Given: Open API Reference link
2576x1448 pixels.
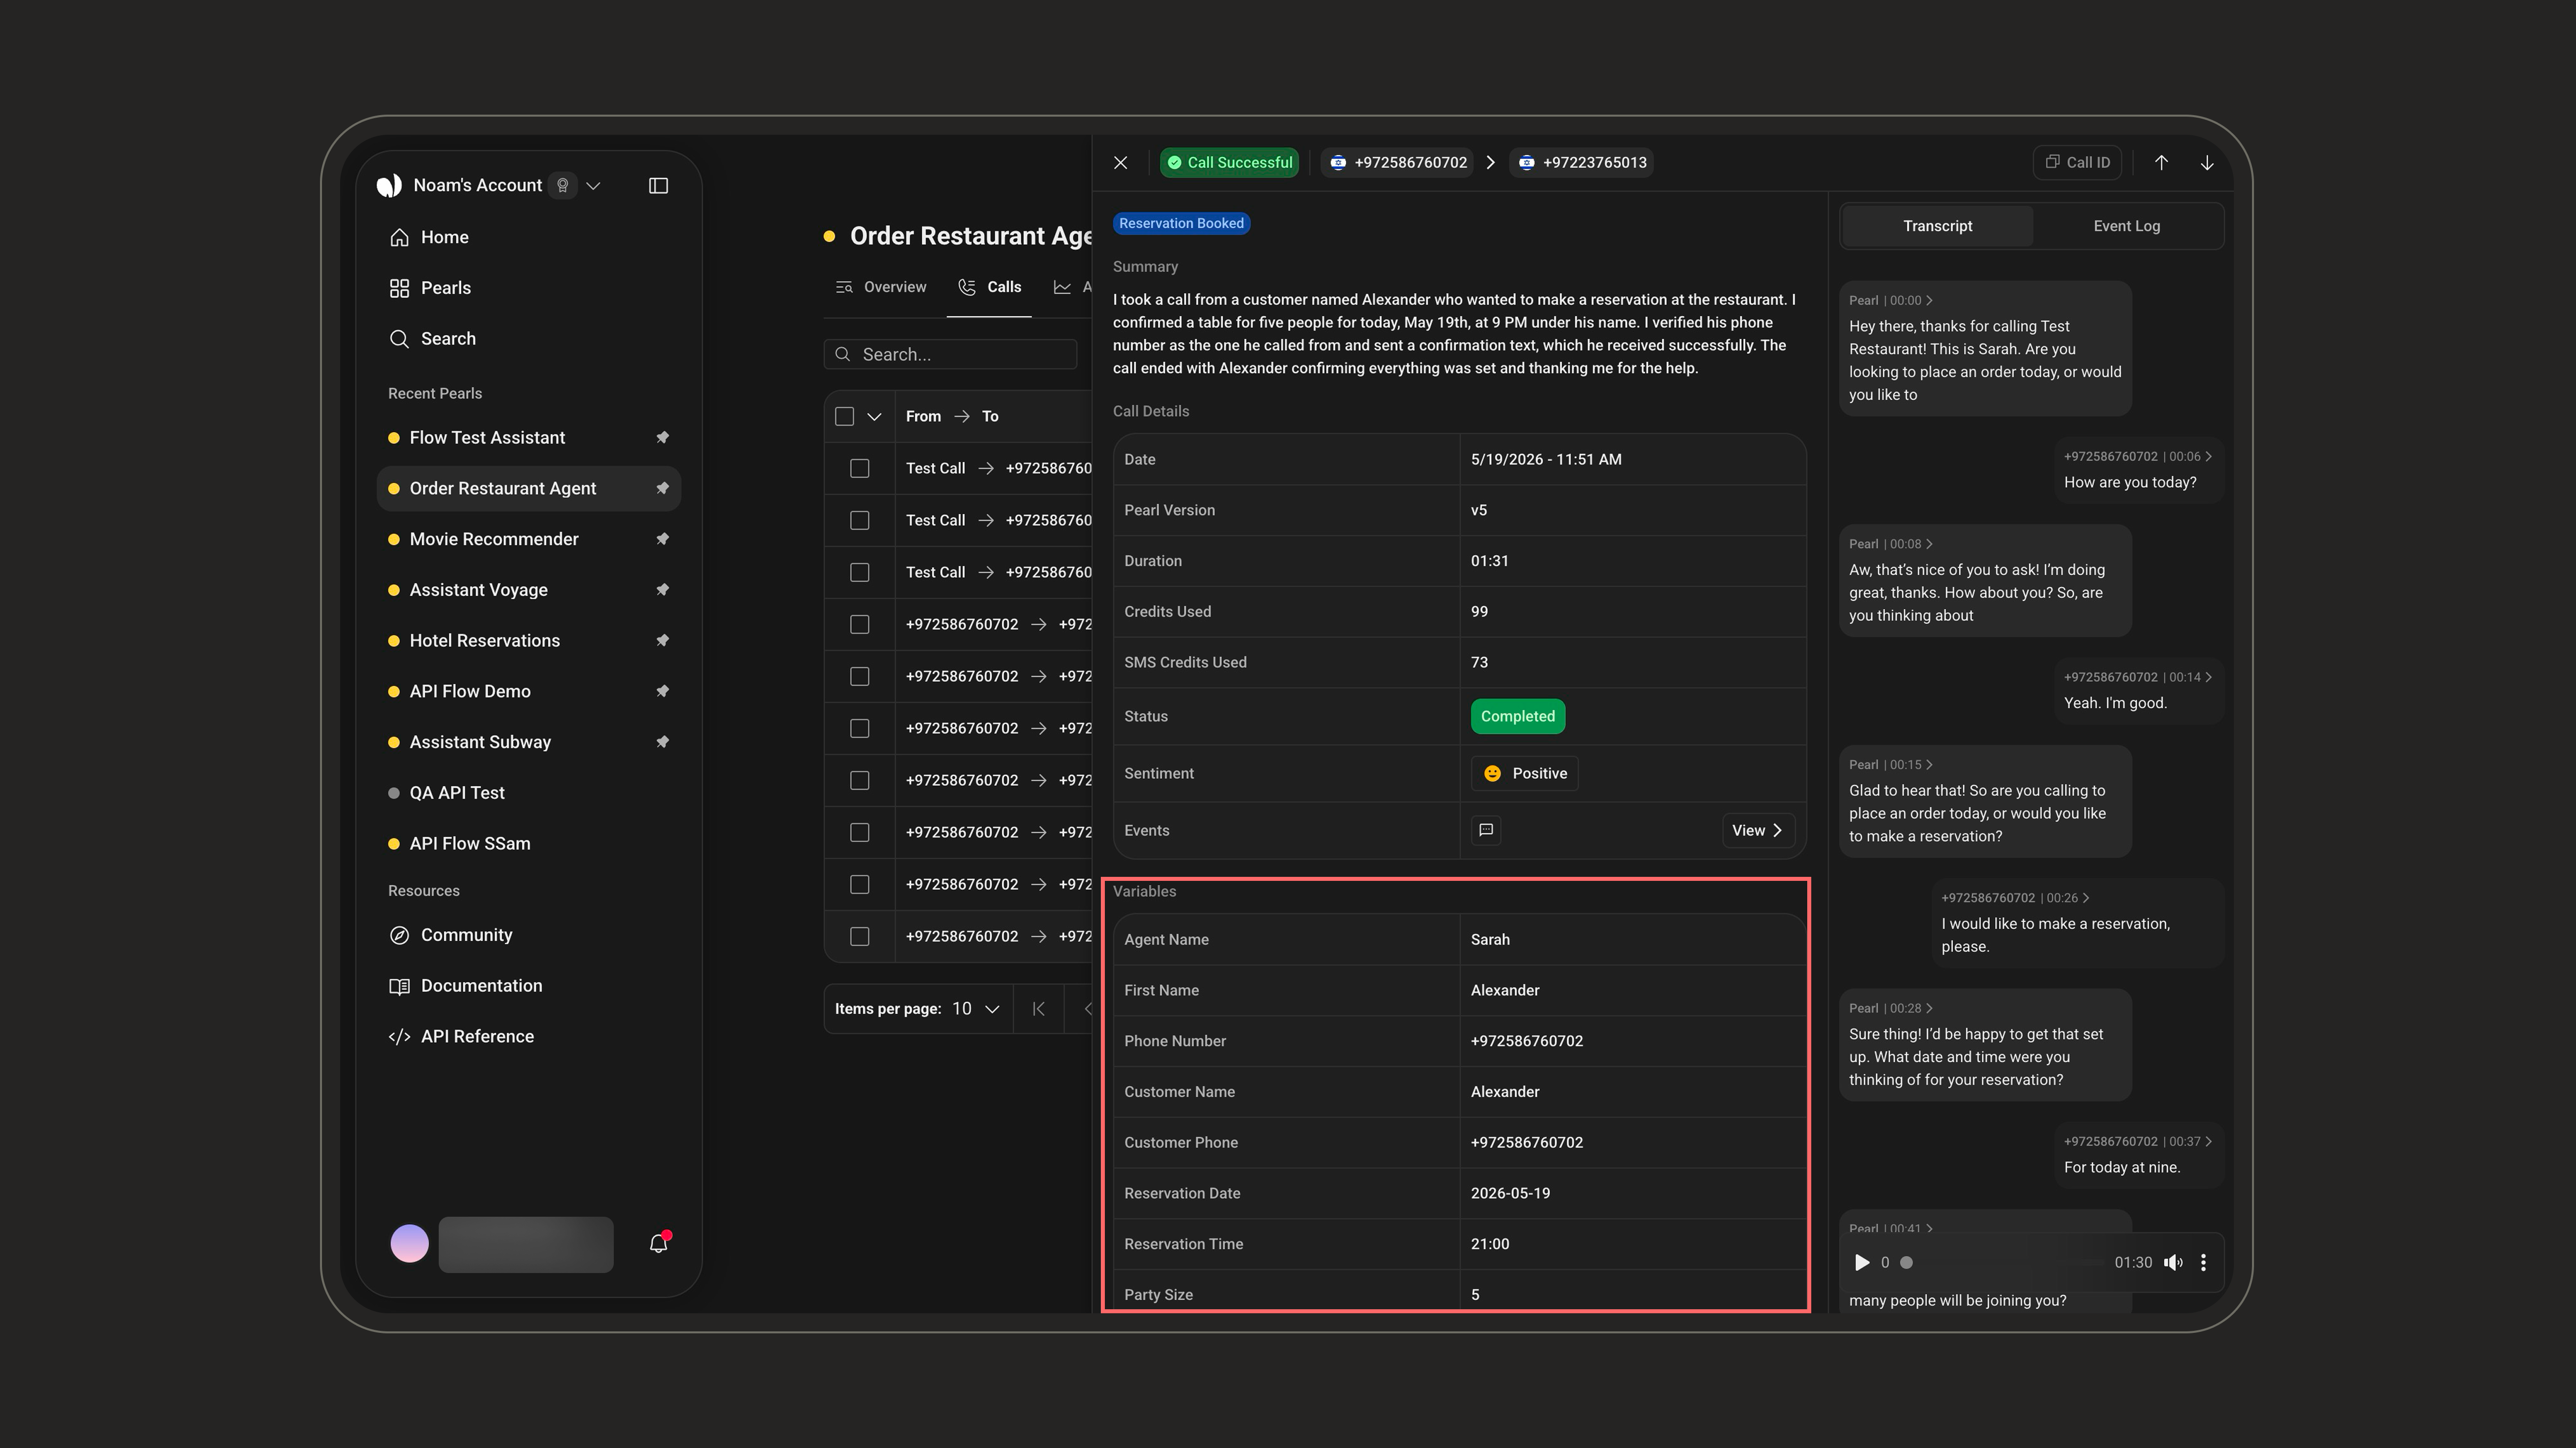Looking at the screenshot, I should click(x=528, y=1036).
